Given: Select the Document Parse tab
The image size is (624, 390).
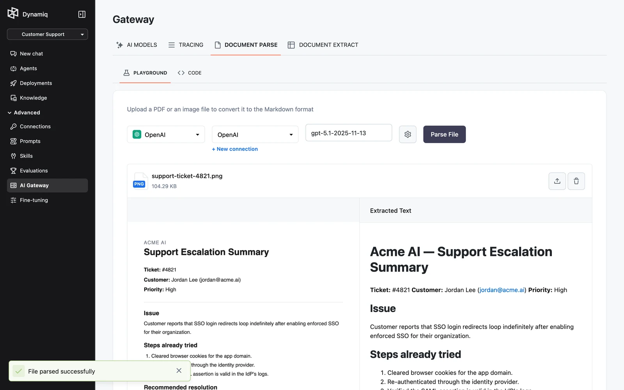Looking at the screenshot, I should [x=246, y=45].
